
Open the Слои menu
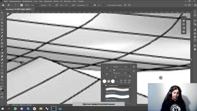point(35,1)
